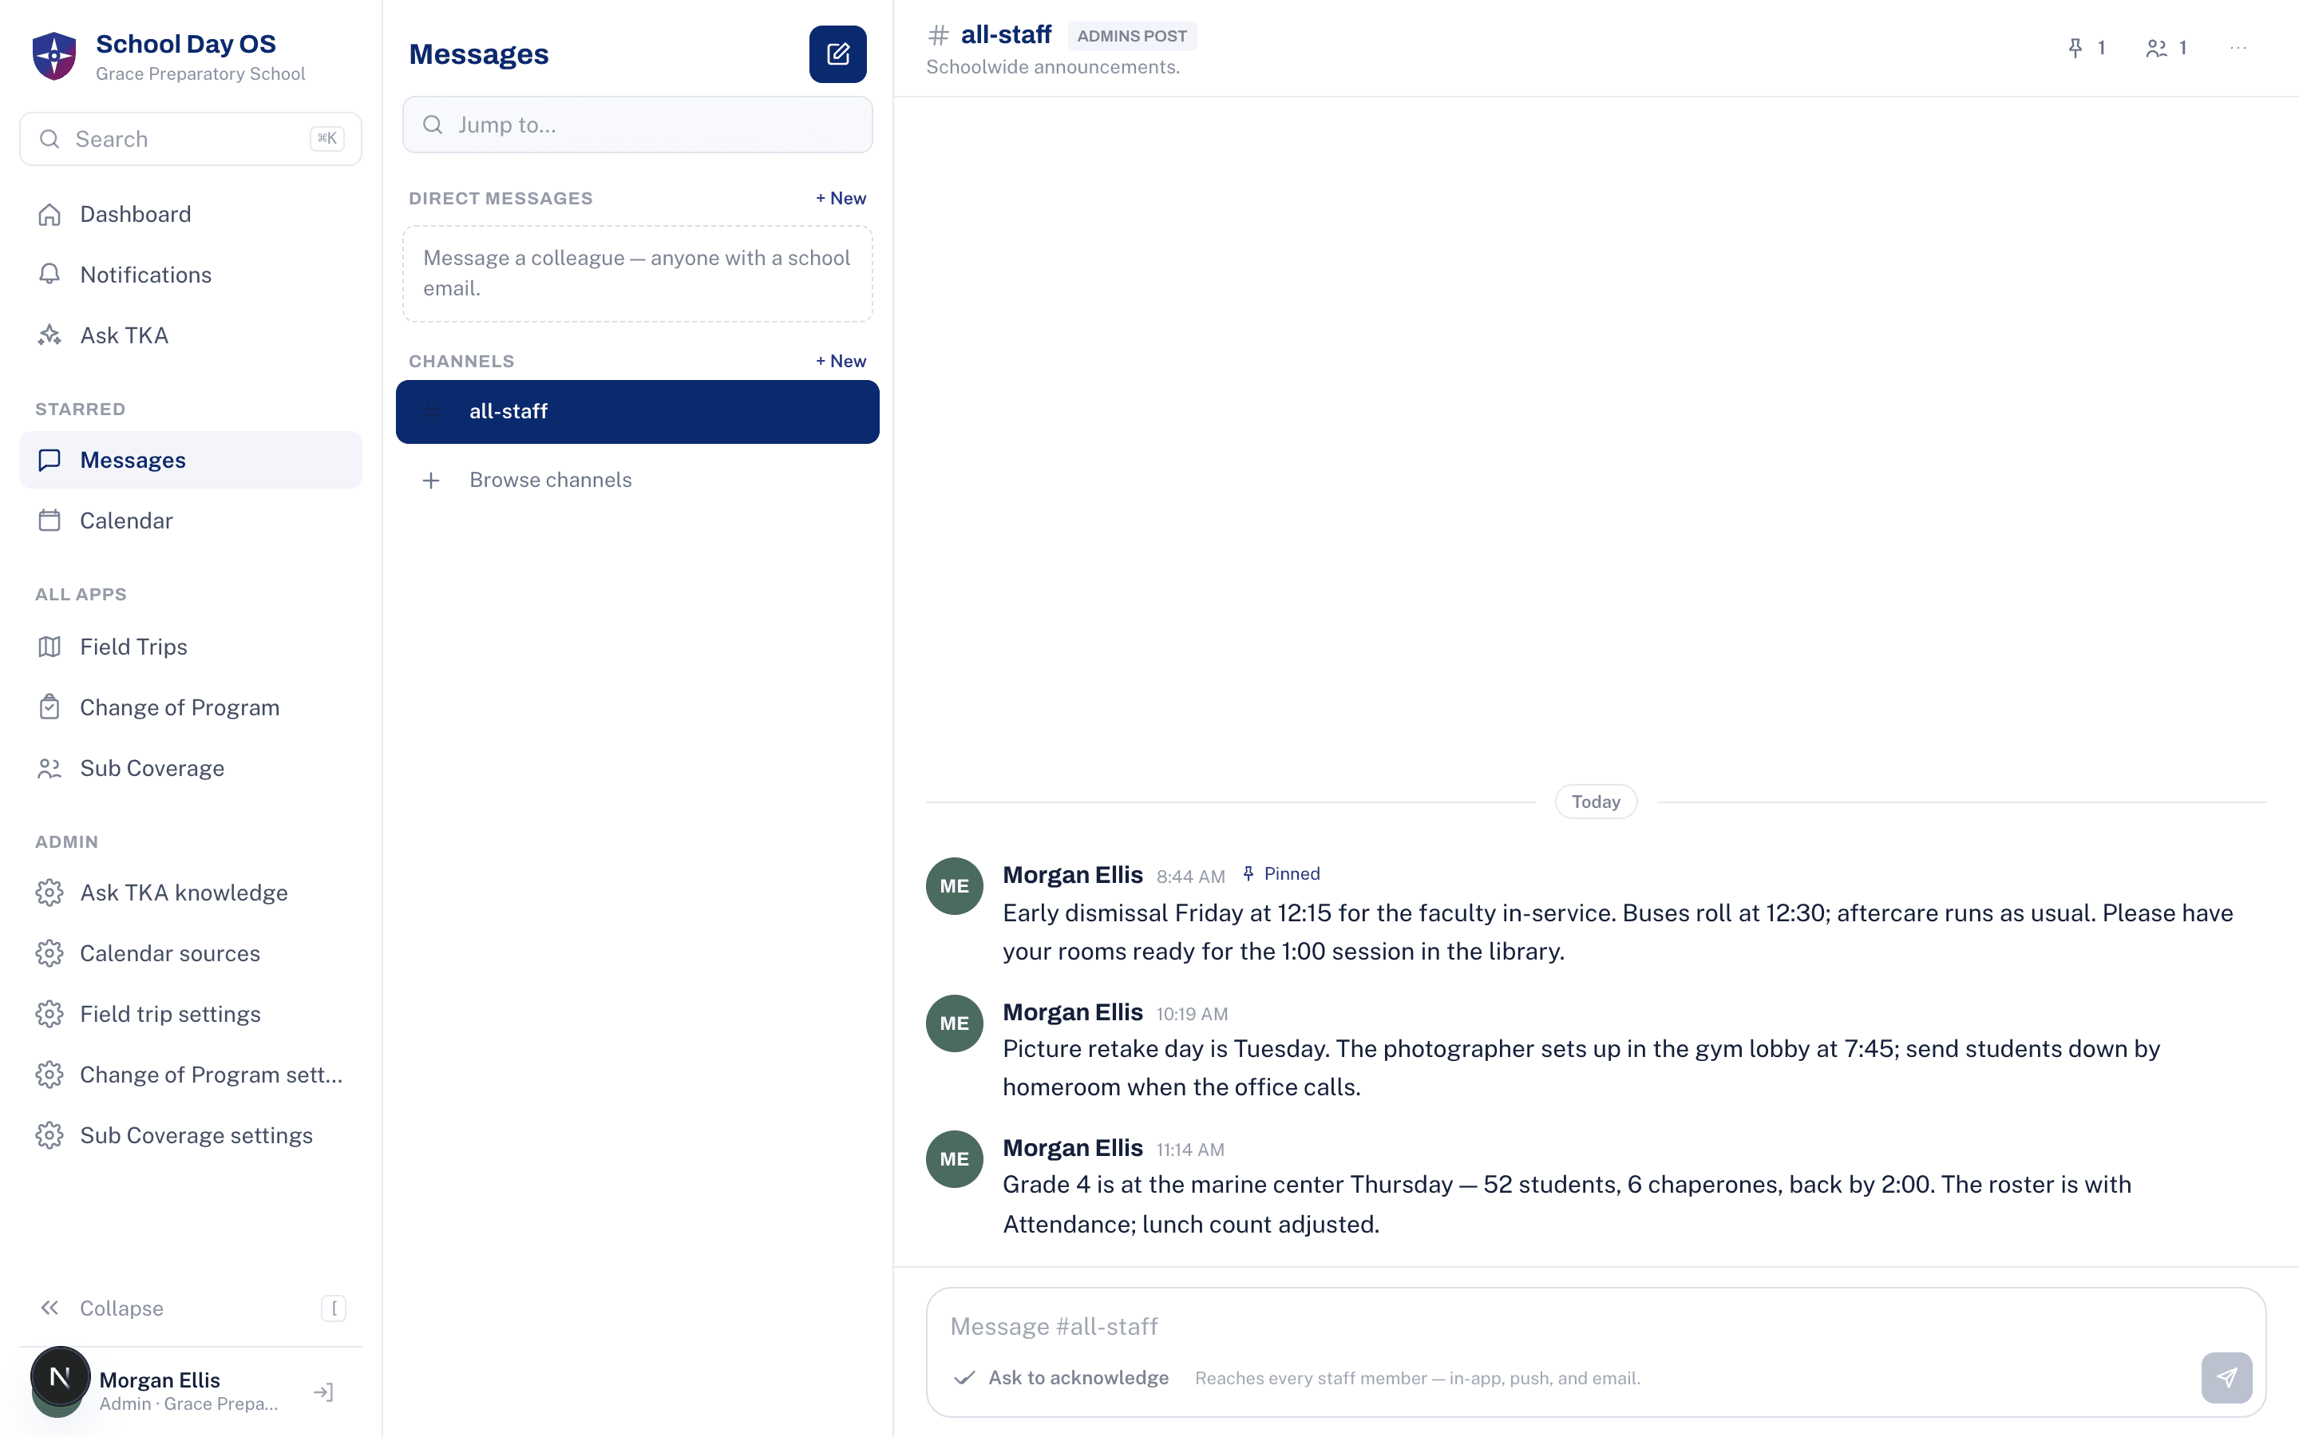This screenshot has width=2299, height=1437.
Task: Click the Change of Program clipboard icon
Action: (49, 707)
